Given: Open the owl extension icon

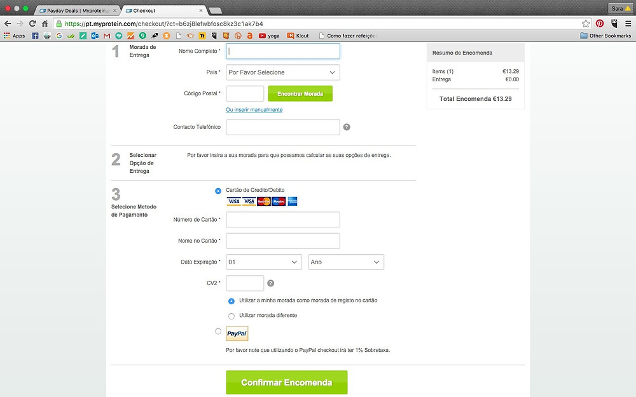Looking at the screenshot, I should tap(614, 24).
